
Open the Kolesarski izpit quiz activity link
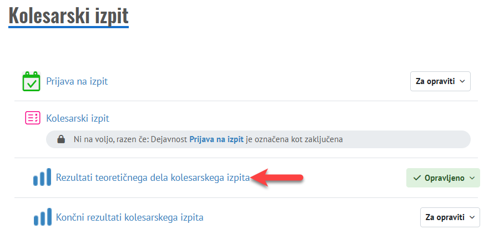(78, 118)
